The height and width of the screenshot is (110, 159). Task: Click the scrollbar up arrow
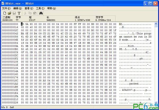(156, 24)
